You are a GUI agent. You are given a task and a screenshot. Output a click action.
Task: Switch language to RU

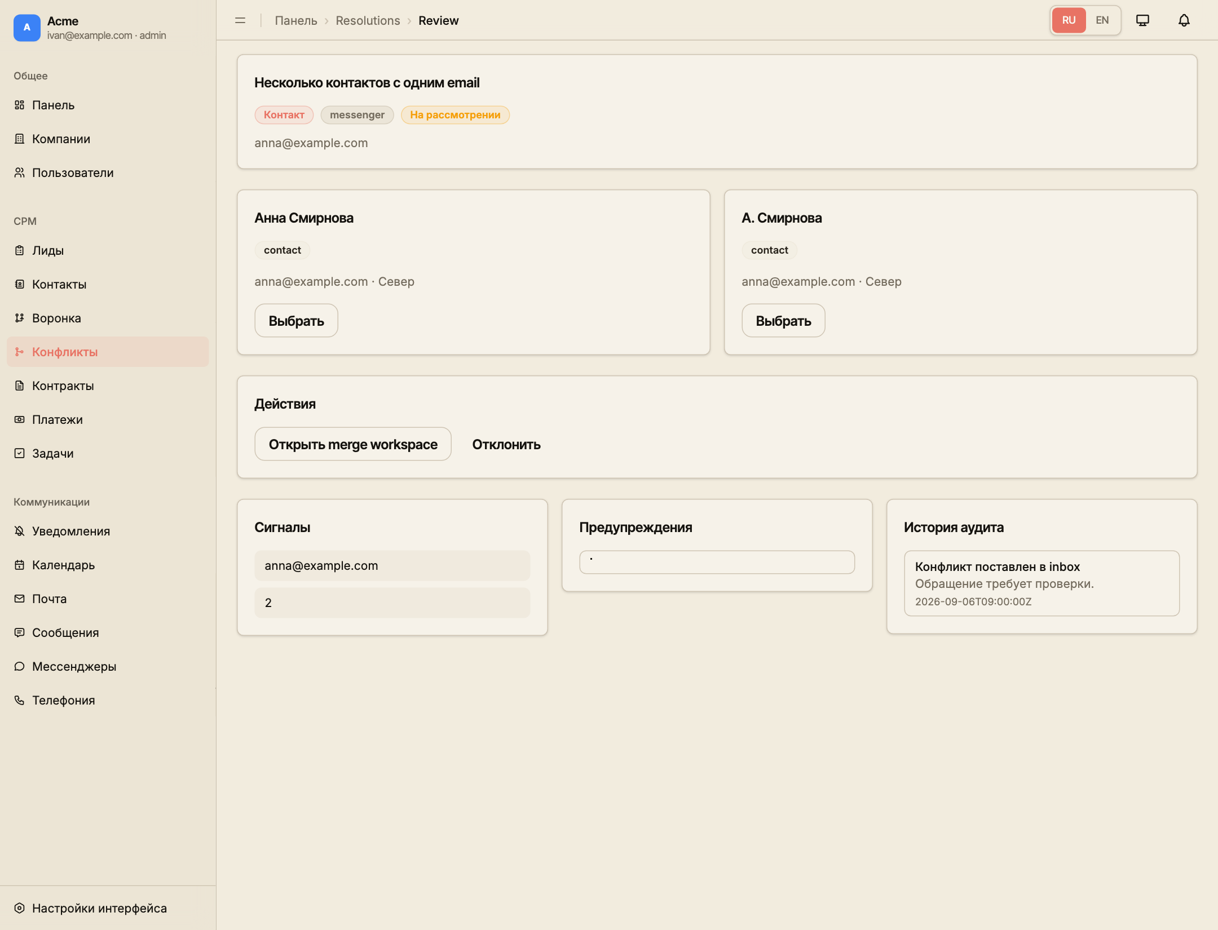click(1069, 20)
